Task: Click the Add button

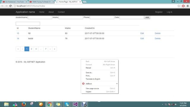Action: coord(147,17)
